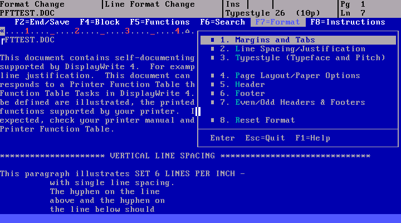Click the margin marker after ruler position 4

(188, 31)
